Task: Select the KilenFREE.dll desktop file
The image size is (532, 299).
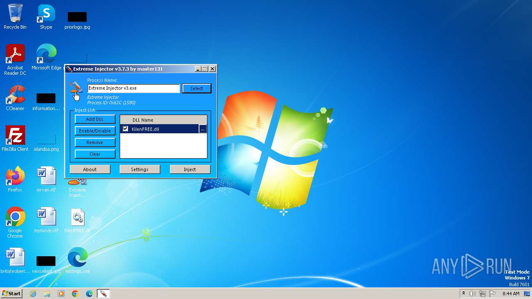Action: [x=77, y=220]
